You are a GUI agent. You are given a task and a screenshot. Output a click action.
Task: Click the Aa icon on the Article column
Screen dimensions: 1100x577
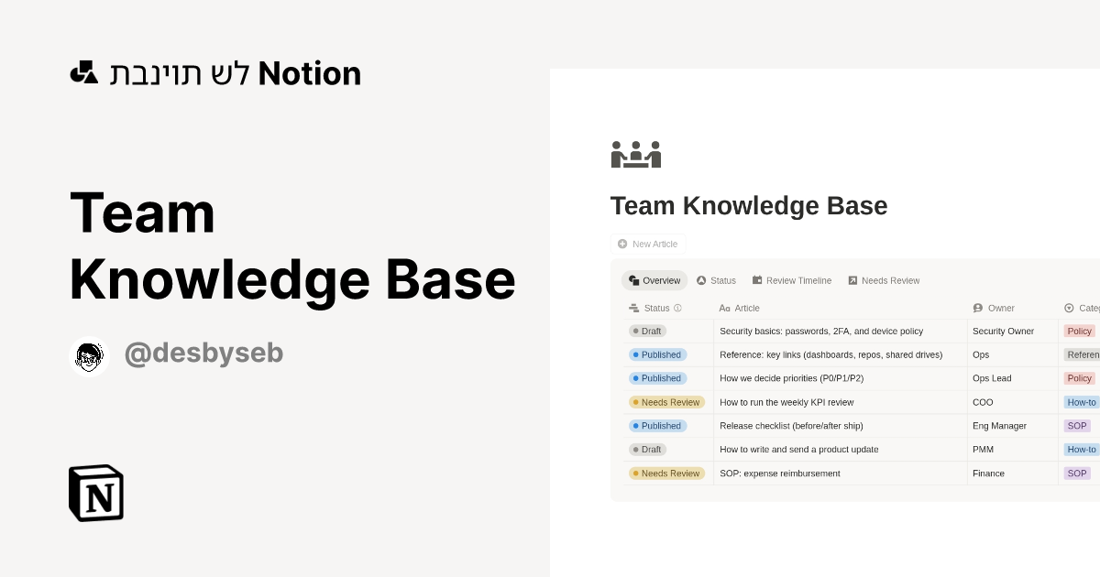tap(724, 308)
